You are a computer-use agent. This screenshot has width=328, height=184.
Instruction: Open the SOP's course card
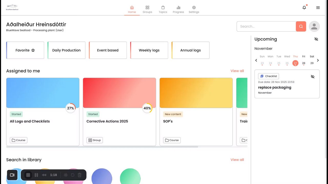coord(196,112)
